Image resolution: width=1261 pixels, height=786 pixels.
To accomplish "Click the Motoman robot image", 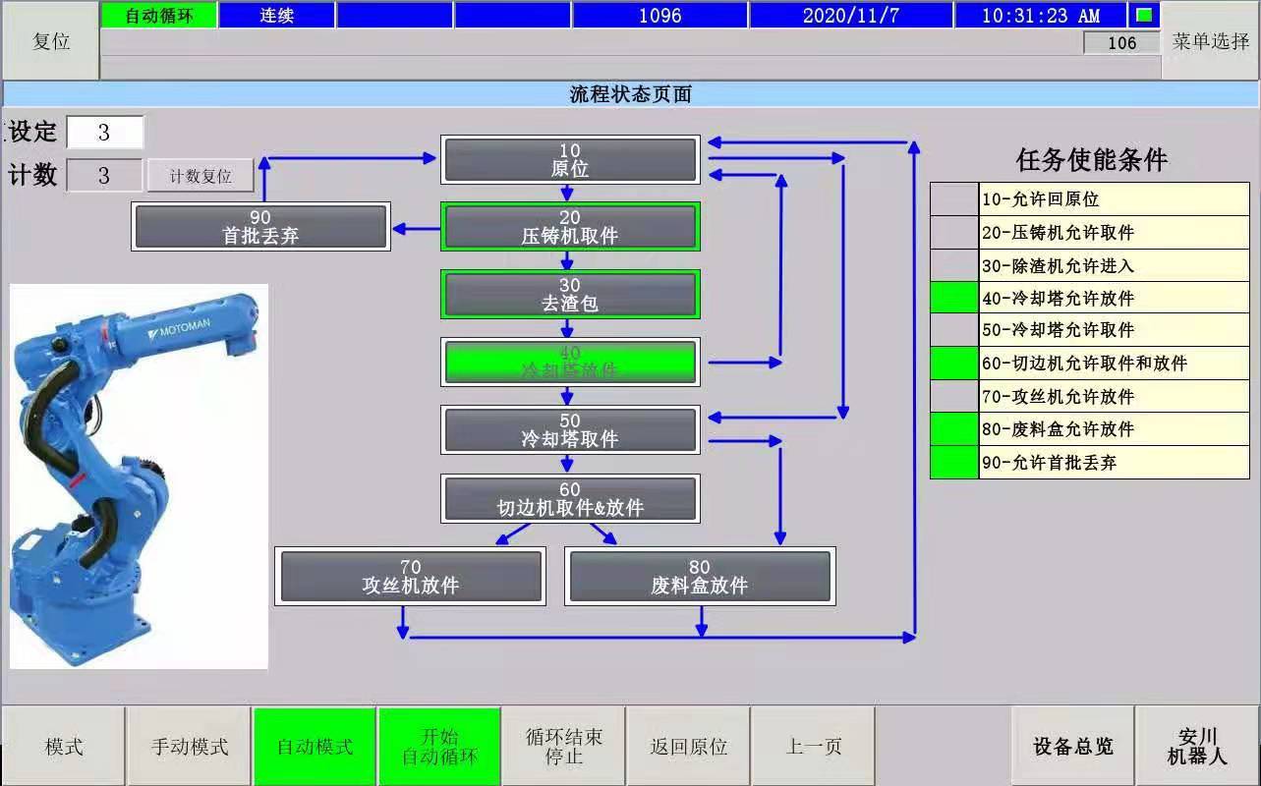I will tap(139, 477).
